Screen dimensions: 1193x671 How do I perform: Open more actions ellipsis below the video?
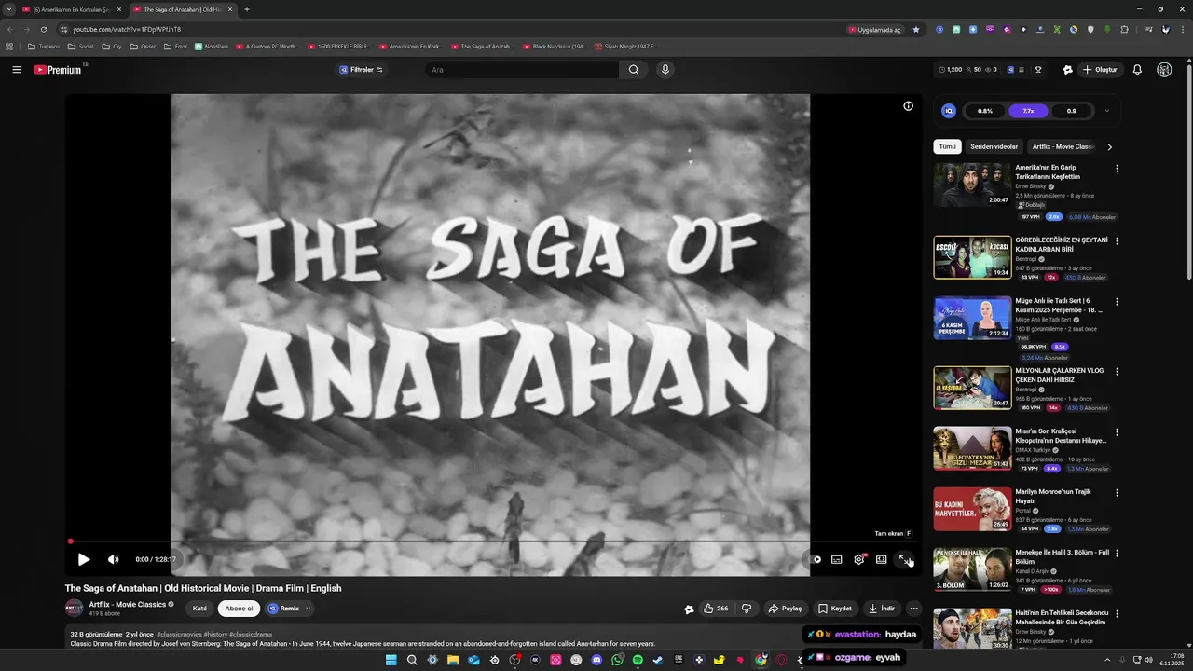pos(914,609)
